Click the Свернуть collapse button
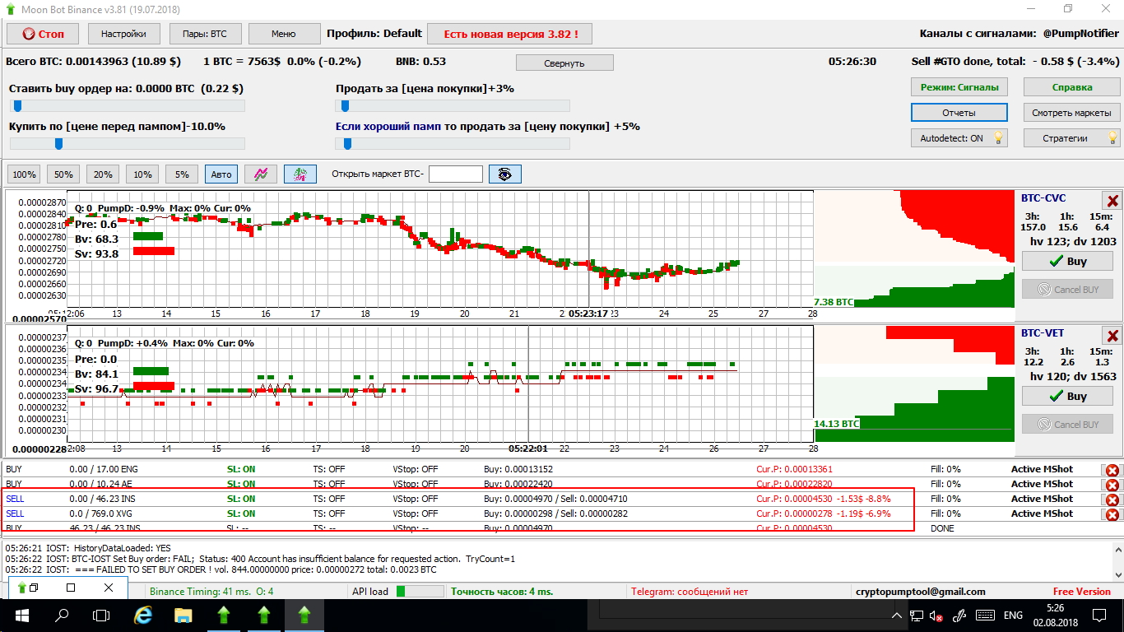Viewport: 1124px width, 632px height. coord(564,63)
